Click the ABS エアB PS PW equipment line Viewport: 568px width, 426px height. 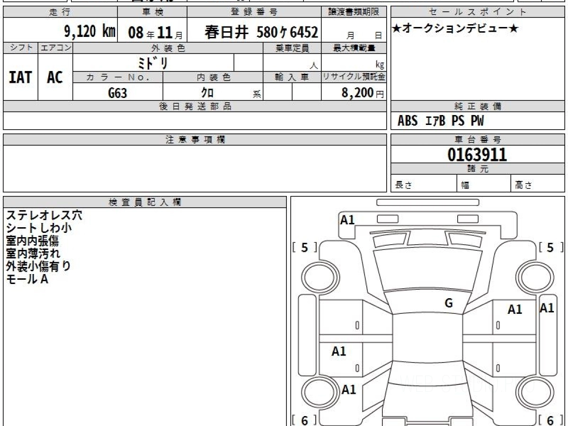coord(441,121)
